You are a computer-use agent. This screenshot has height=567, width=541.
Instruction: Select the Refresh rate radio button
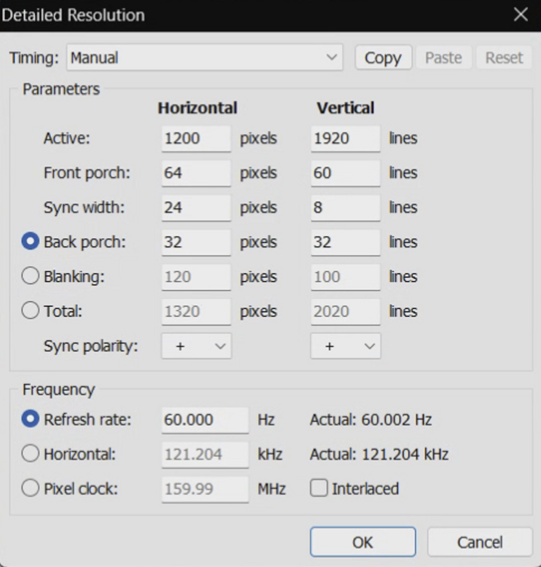tap(30, 419)
